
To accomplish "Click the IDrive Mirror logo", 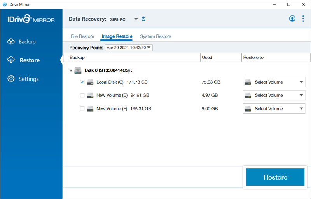I will (x=31, y=19).
